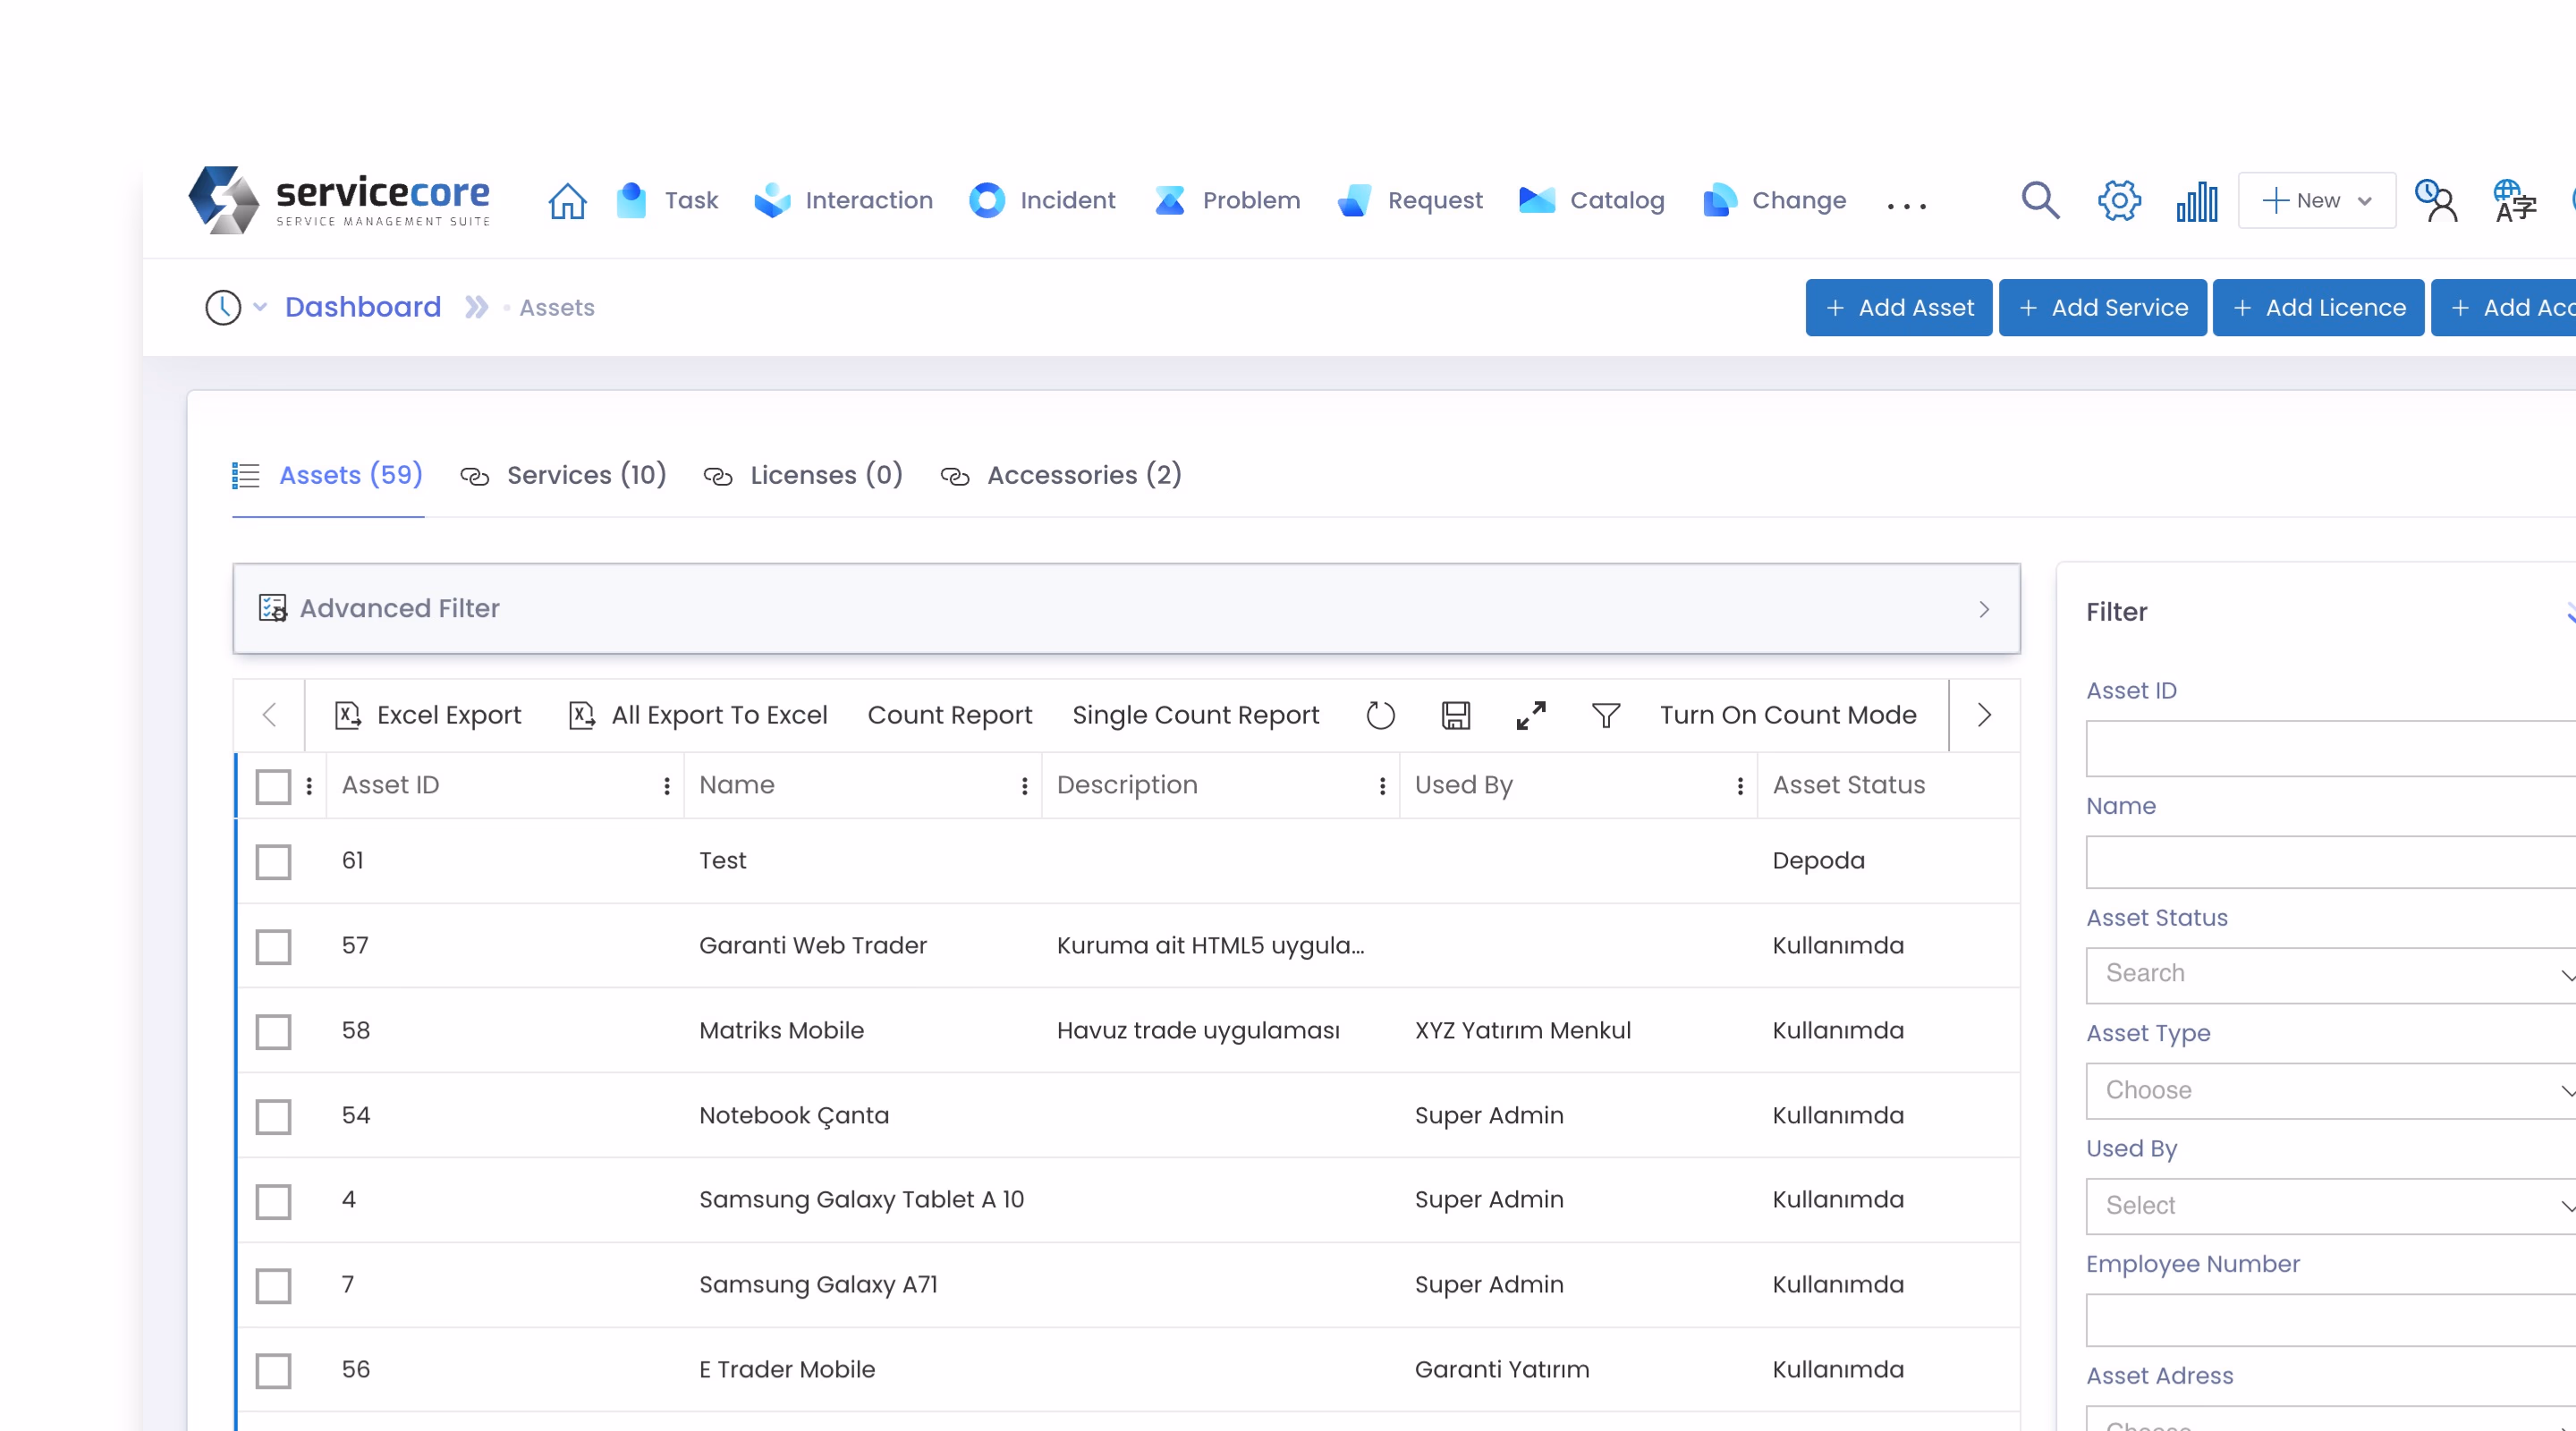
Task: Focus the Employee Number filter field
Action: [x=2331, y=1320]
